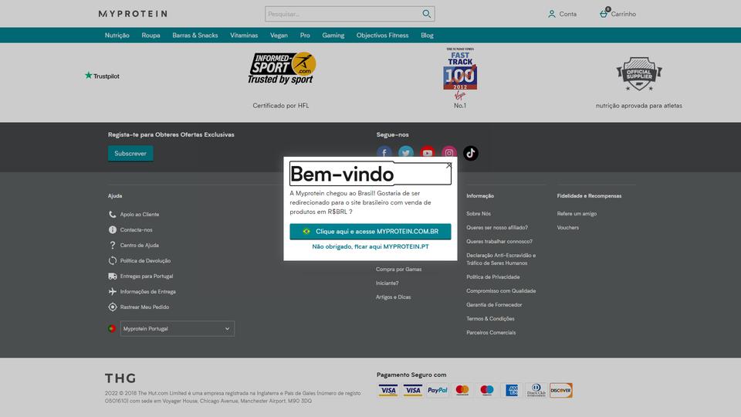Click the return arrows icon beside Política de Devolução

113,260
